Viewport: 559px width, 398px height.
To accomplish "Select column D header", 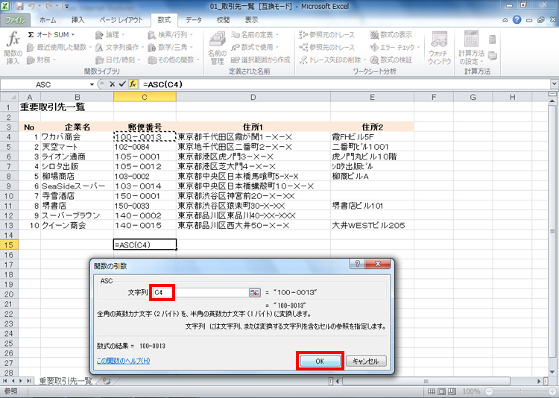I will click(x=253, y=97).
